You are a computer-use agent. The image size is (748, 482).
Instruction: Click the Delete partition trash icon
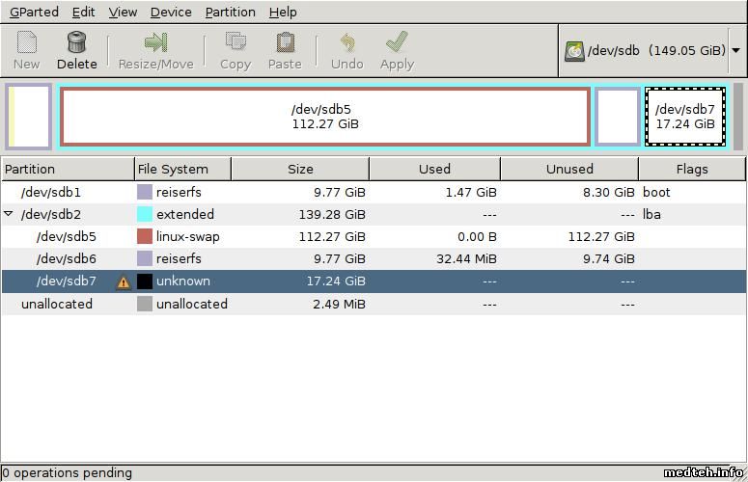76,43
